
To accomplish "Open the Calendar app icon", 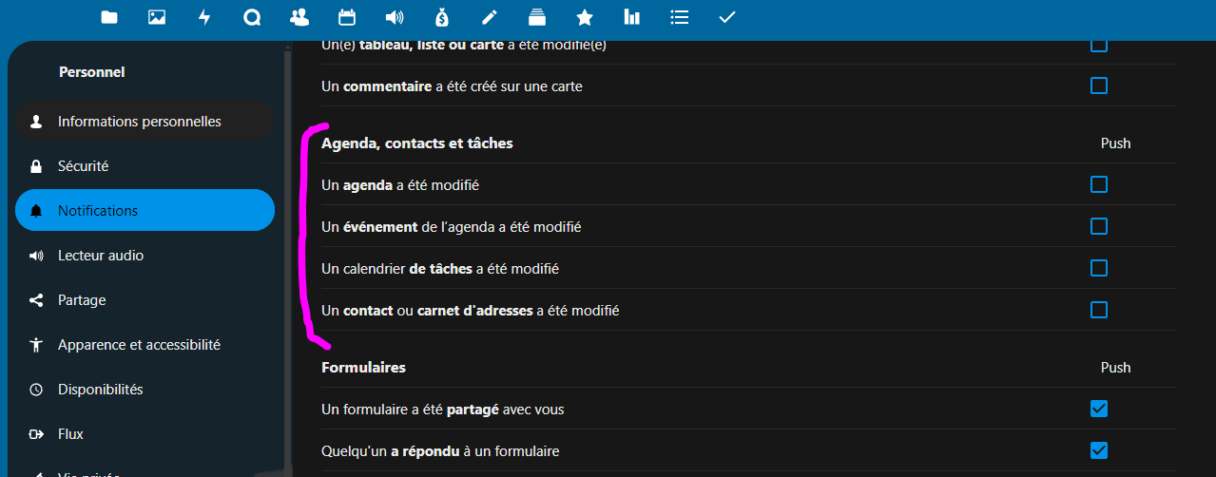I will [347, 17].
